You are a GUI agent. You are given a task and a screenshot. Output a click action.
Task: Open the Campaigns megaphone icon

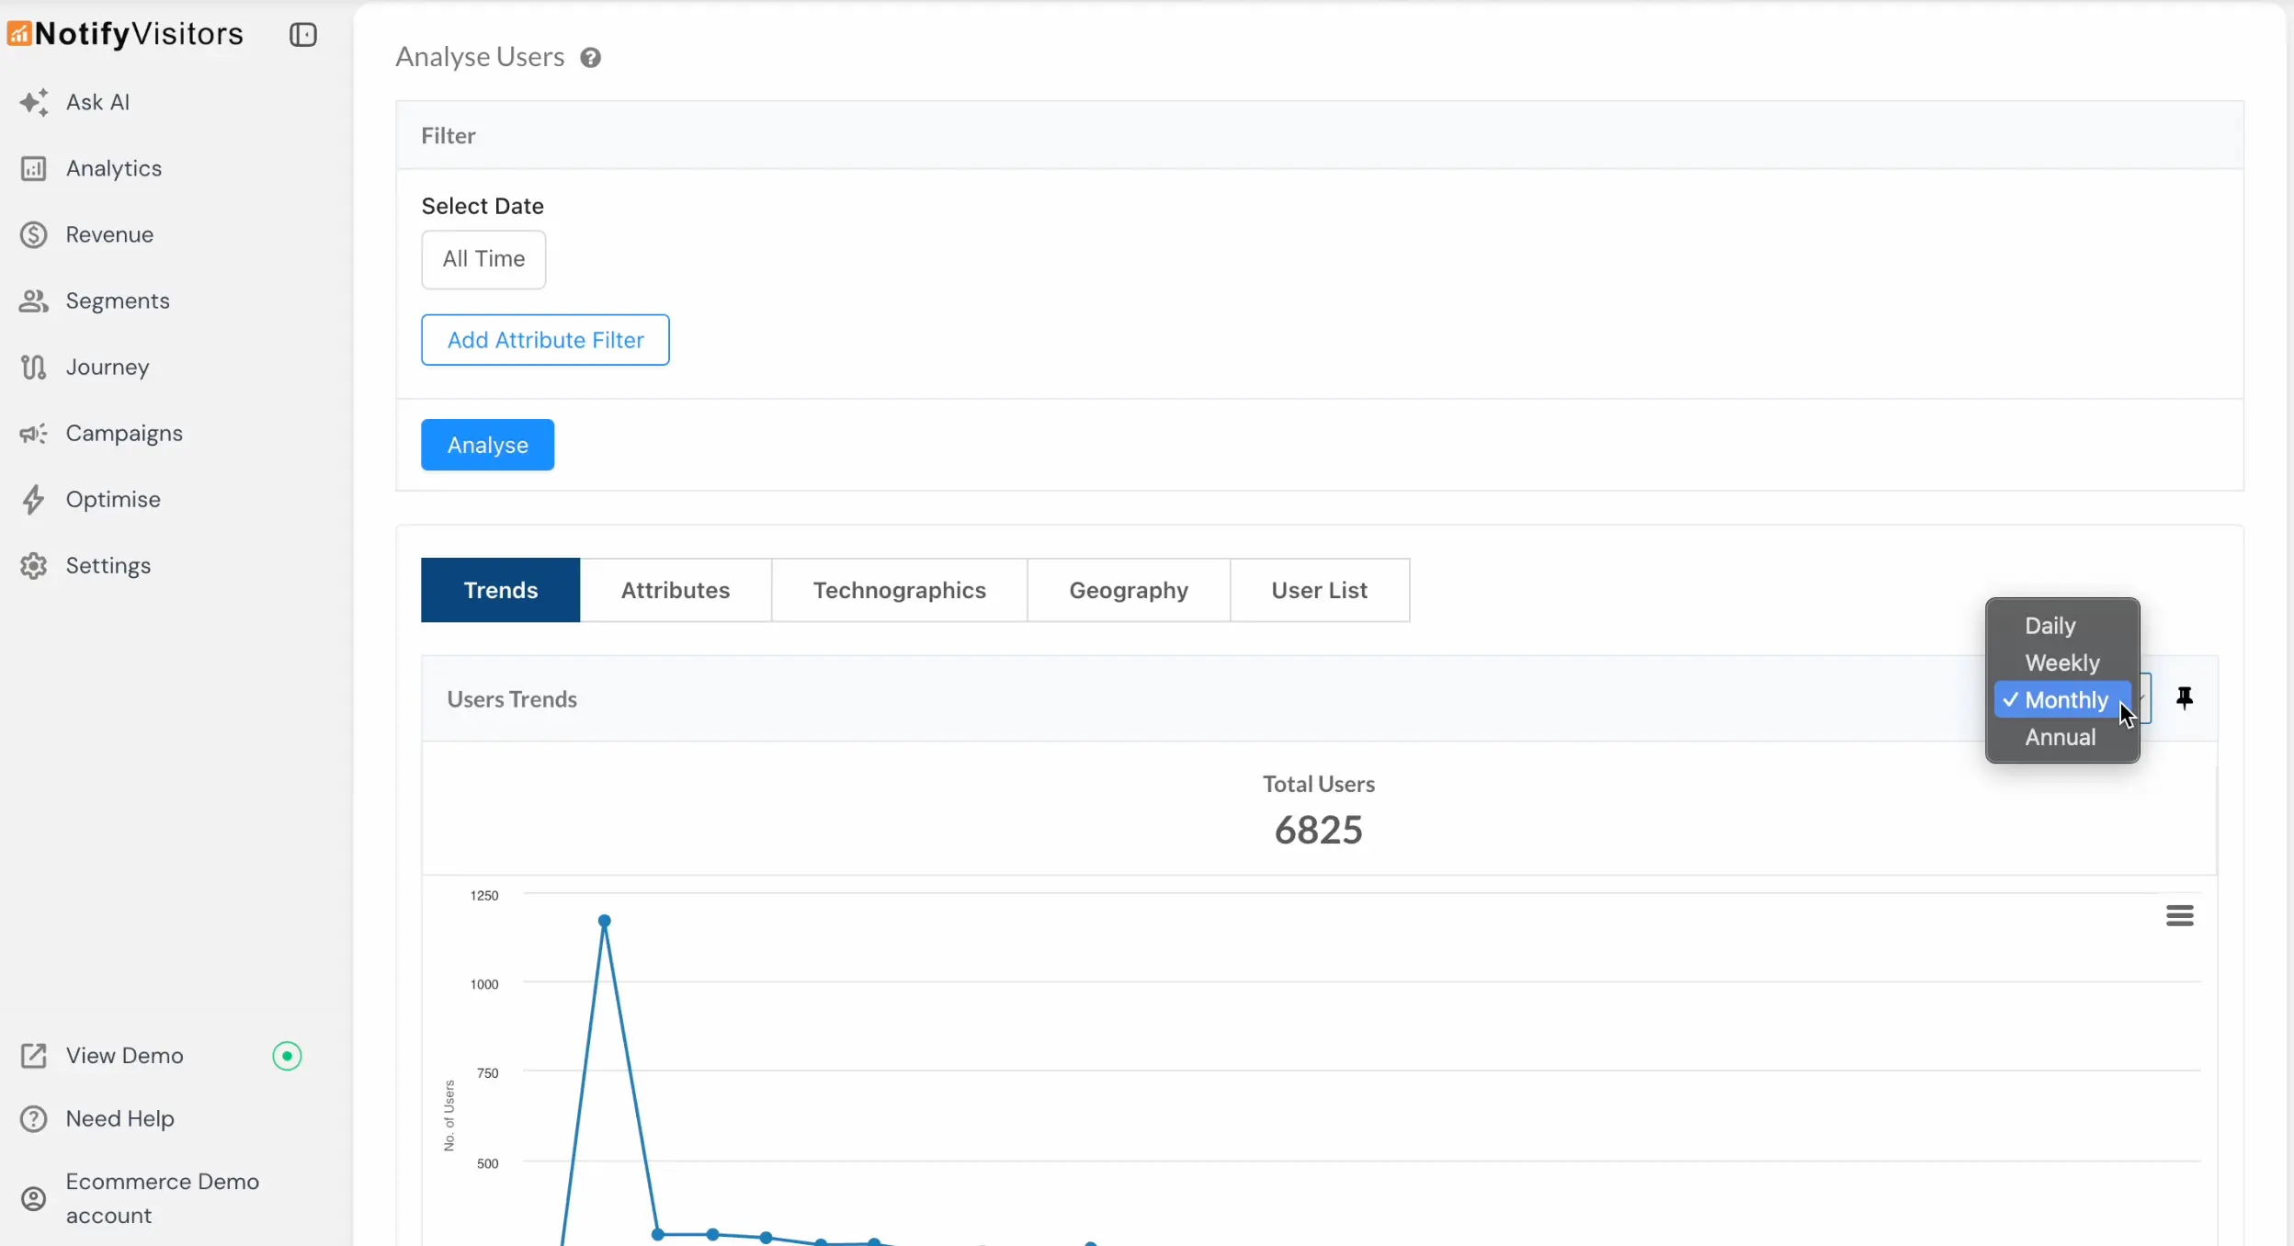point(34,434)
